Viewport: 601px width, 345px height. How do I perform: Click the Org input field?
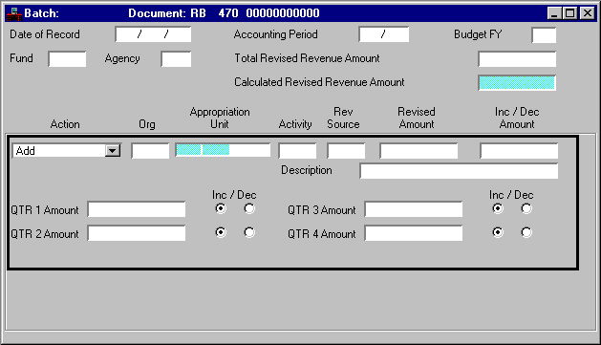150,151
